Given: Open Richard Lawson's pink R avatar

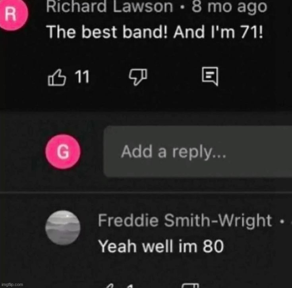Looking at the screenshot, I should pyautogui.click(x=12, y=14).
